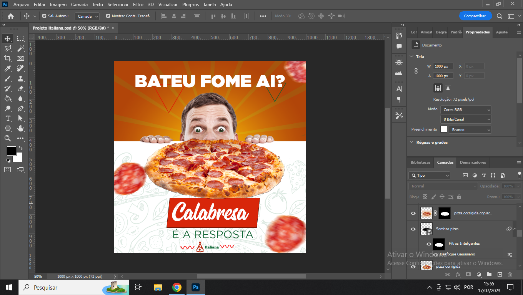
Task: Toggle lock transparent pixels icon
Action: pos(425,197)
